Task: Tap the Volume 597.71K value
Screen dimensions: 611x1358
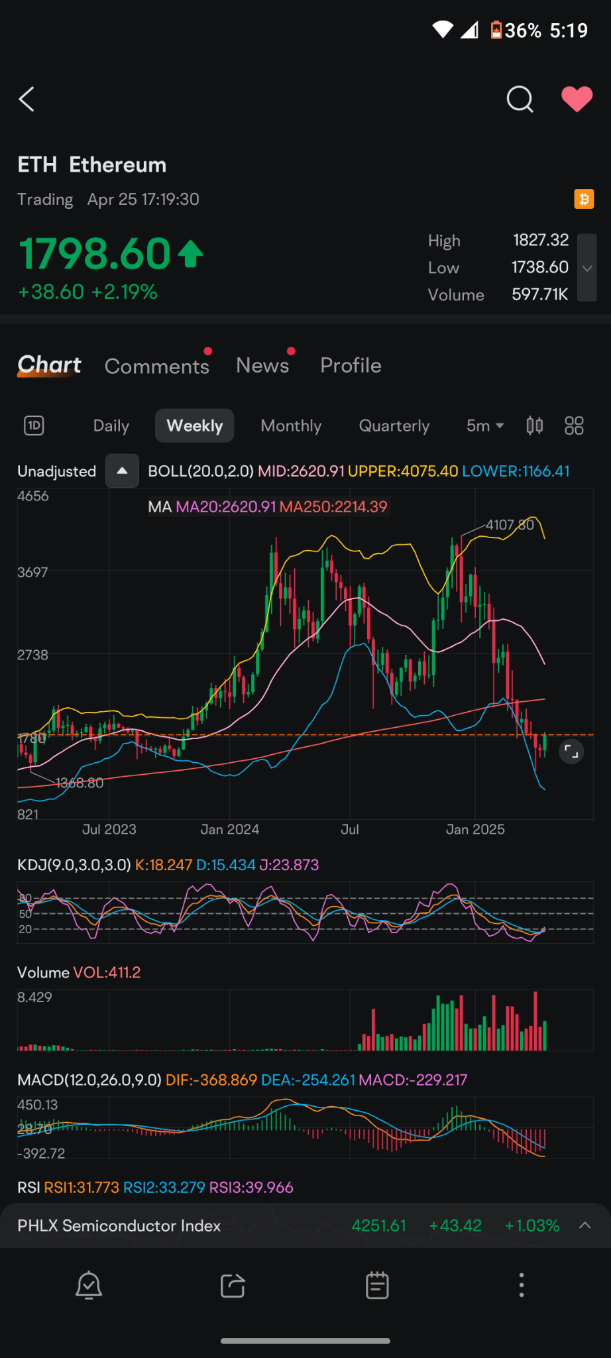Action: (539, 294)
